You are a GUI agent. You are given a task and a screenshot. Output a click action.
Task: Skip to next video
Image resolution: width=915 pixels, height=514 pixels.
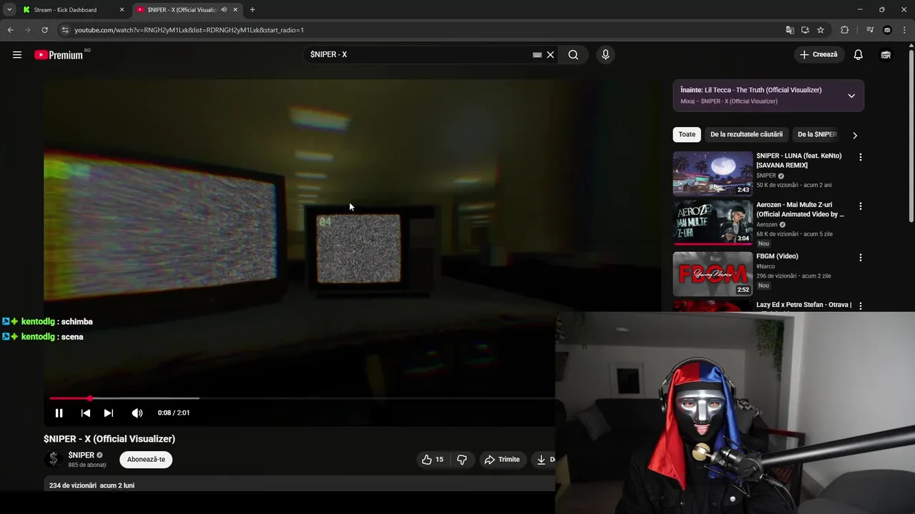(109, 413)
